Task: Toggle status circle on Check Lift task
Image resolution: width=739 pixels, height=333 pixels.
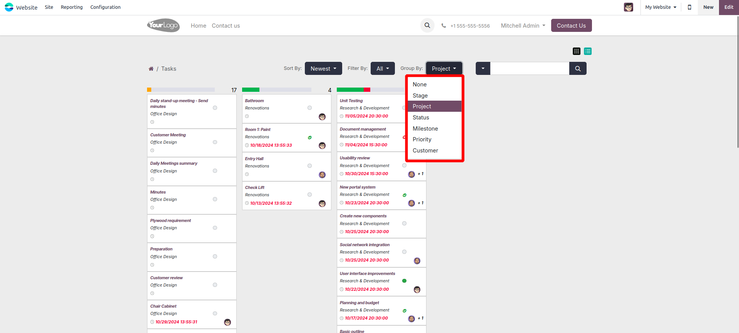Action: click(x=310, y=195)
